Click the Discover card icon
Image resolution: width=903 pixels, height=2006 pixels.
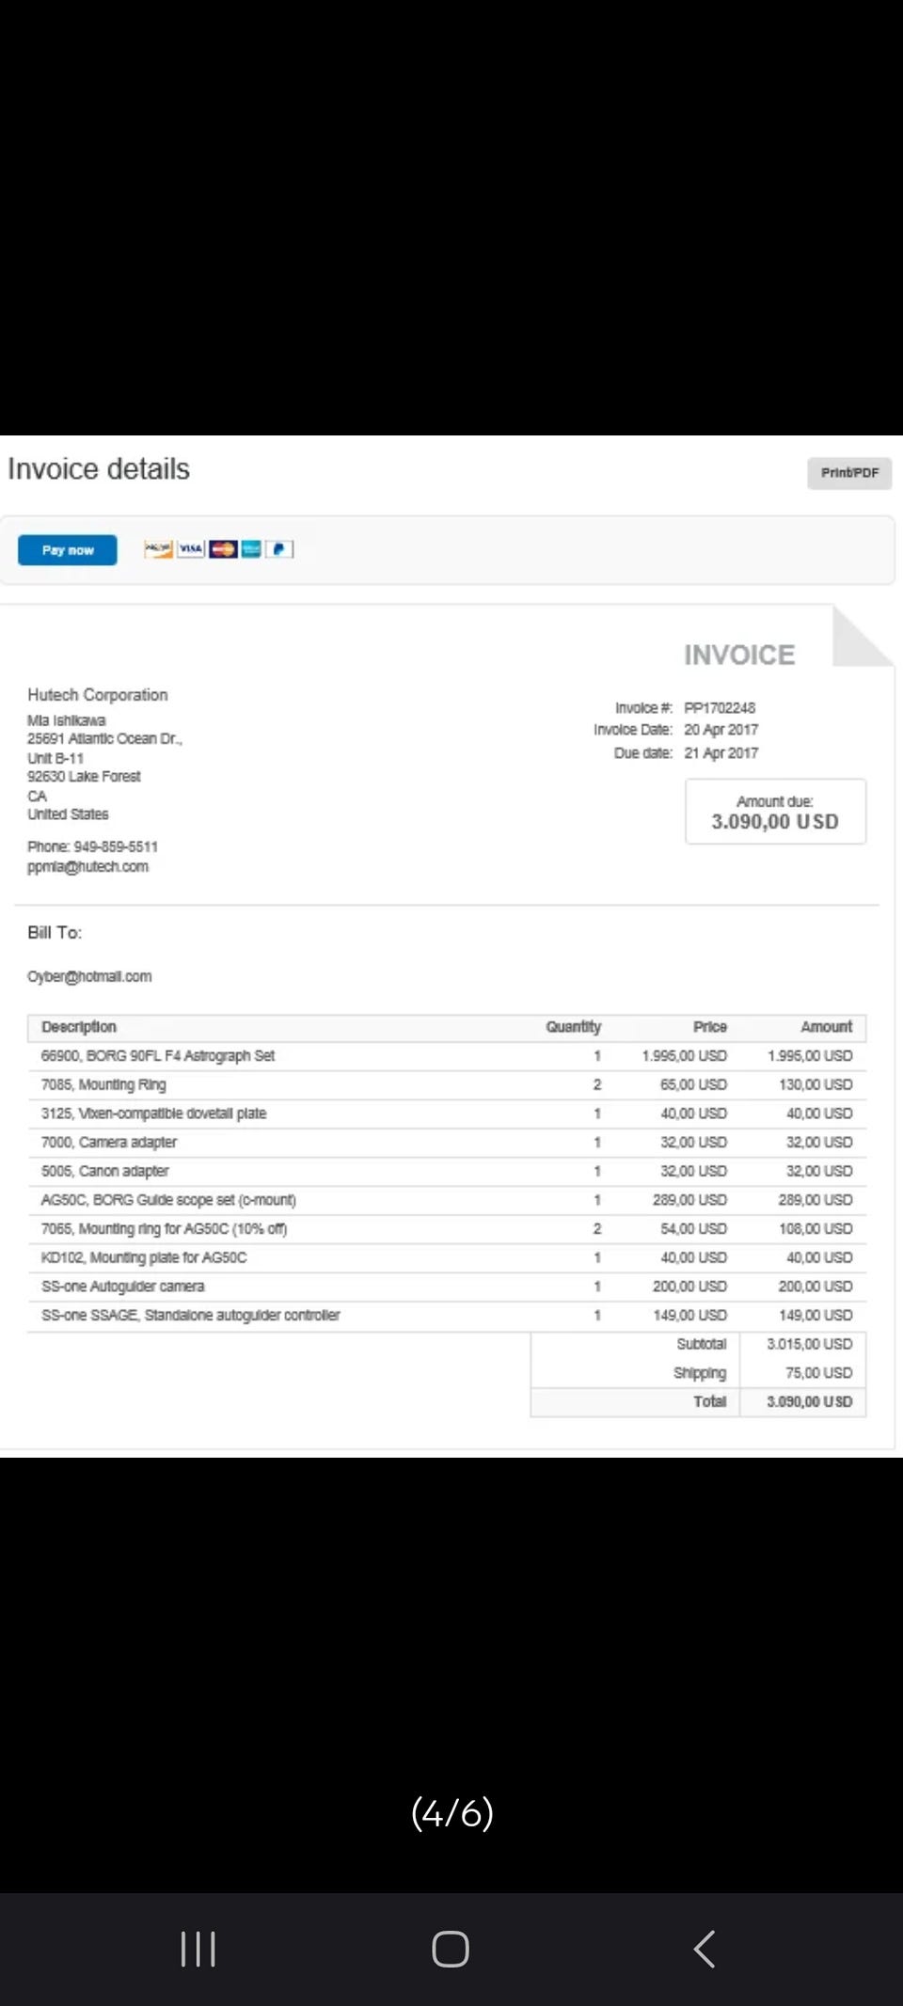point(158,549)
